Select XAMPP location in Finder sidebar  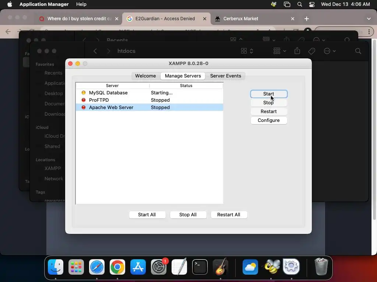[52, 168]
